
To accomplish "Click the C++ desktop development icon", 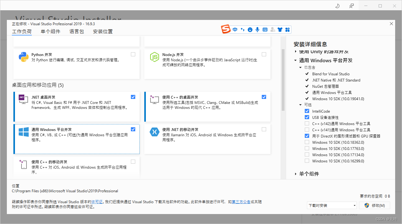I will pos(155,100).
